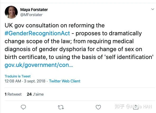Viewport: 156px width, 113px height.
Task: Click the 3 sept. 2018 date
Action: (x=35, y=81)
